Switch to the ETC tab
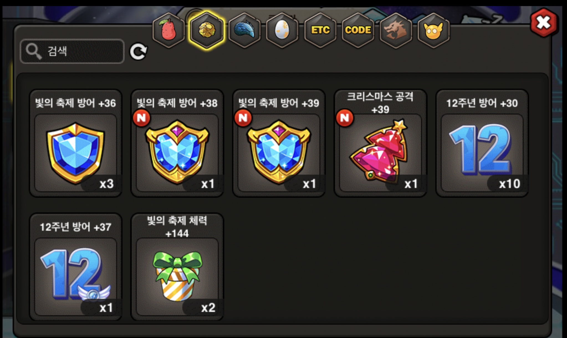The image size is (567, 338). pyautogui.click(x=320, y=30)
